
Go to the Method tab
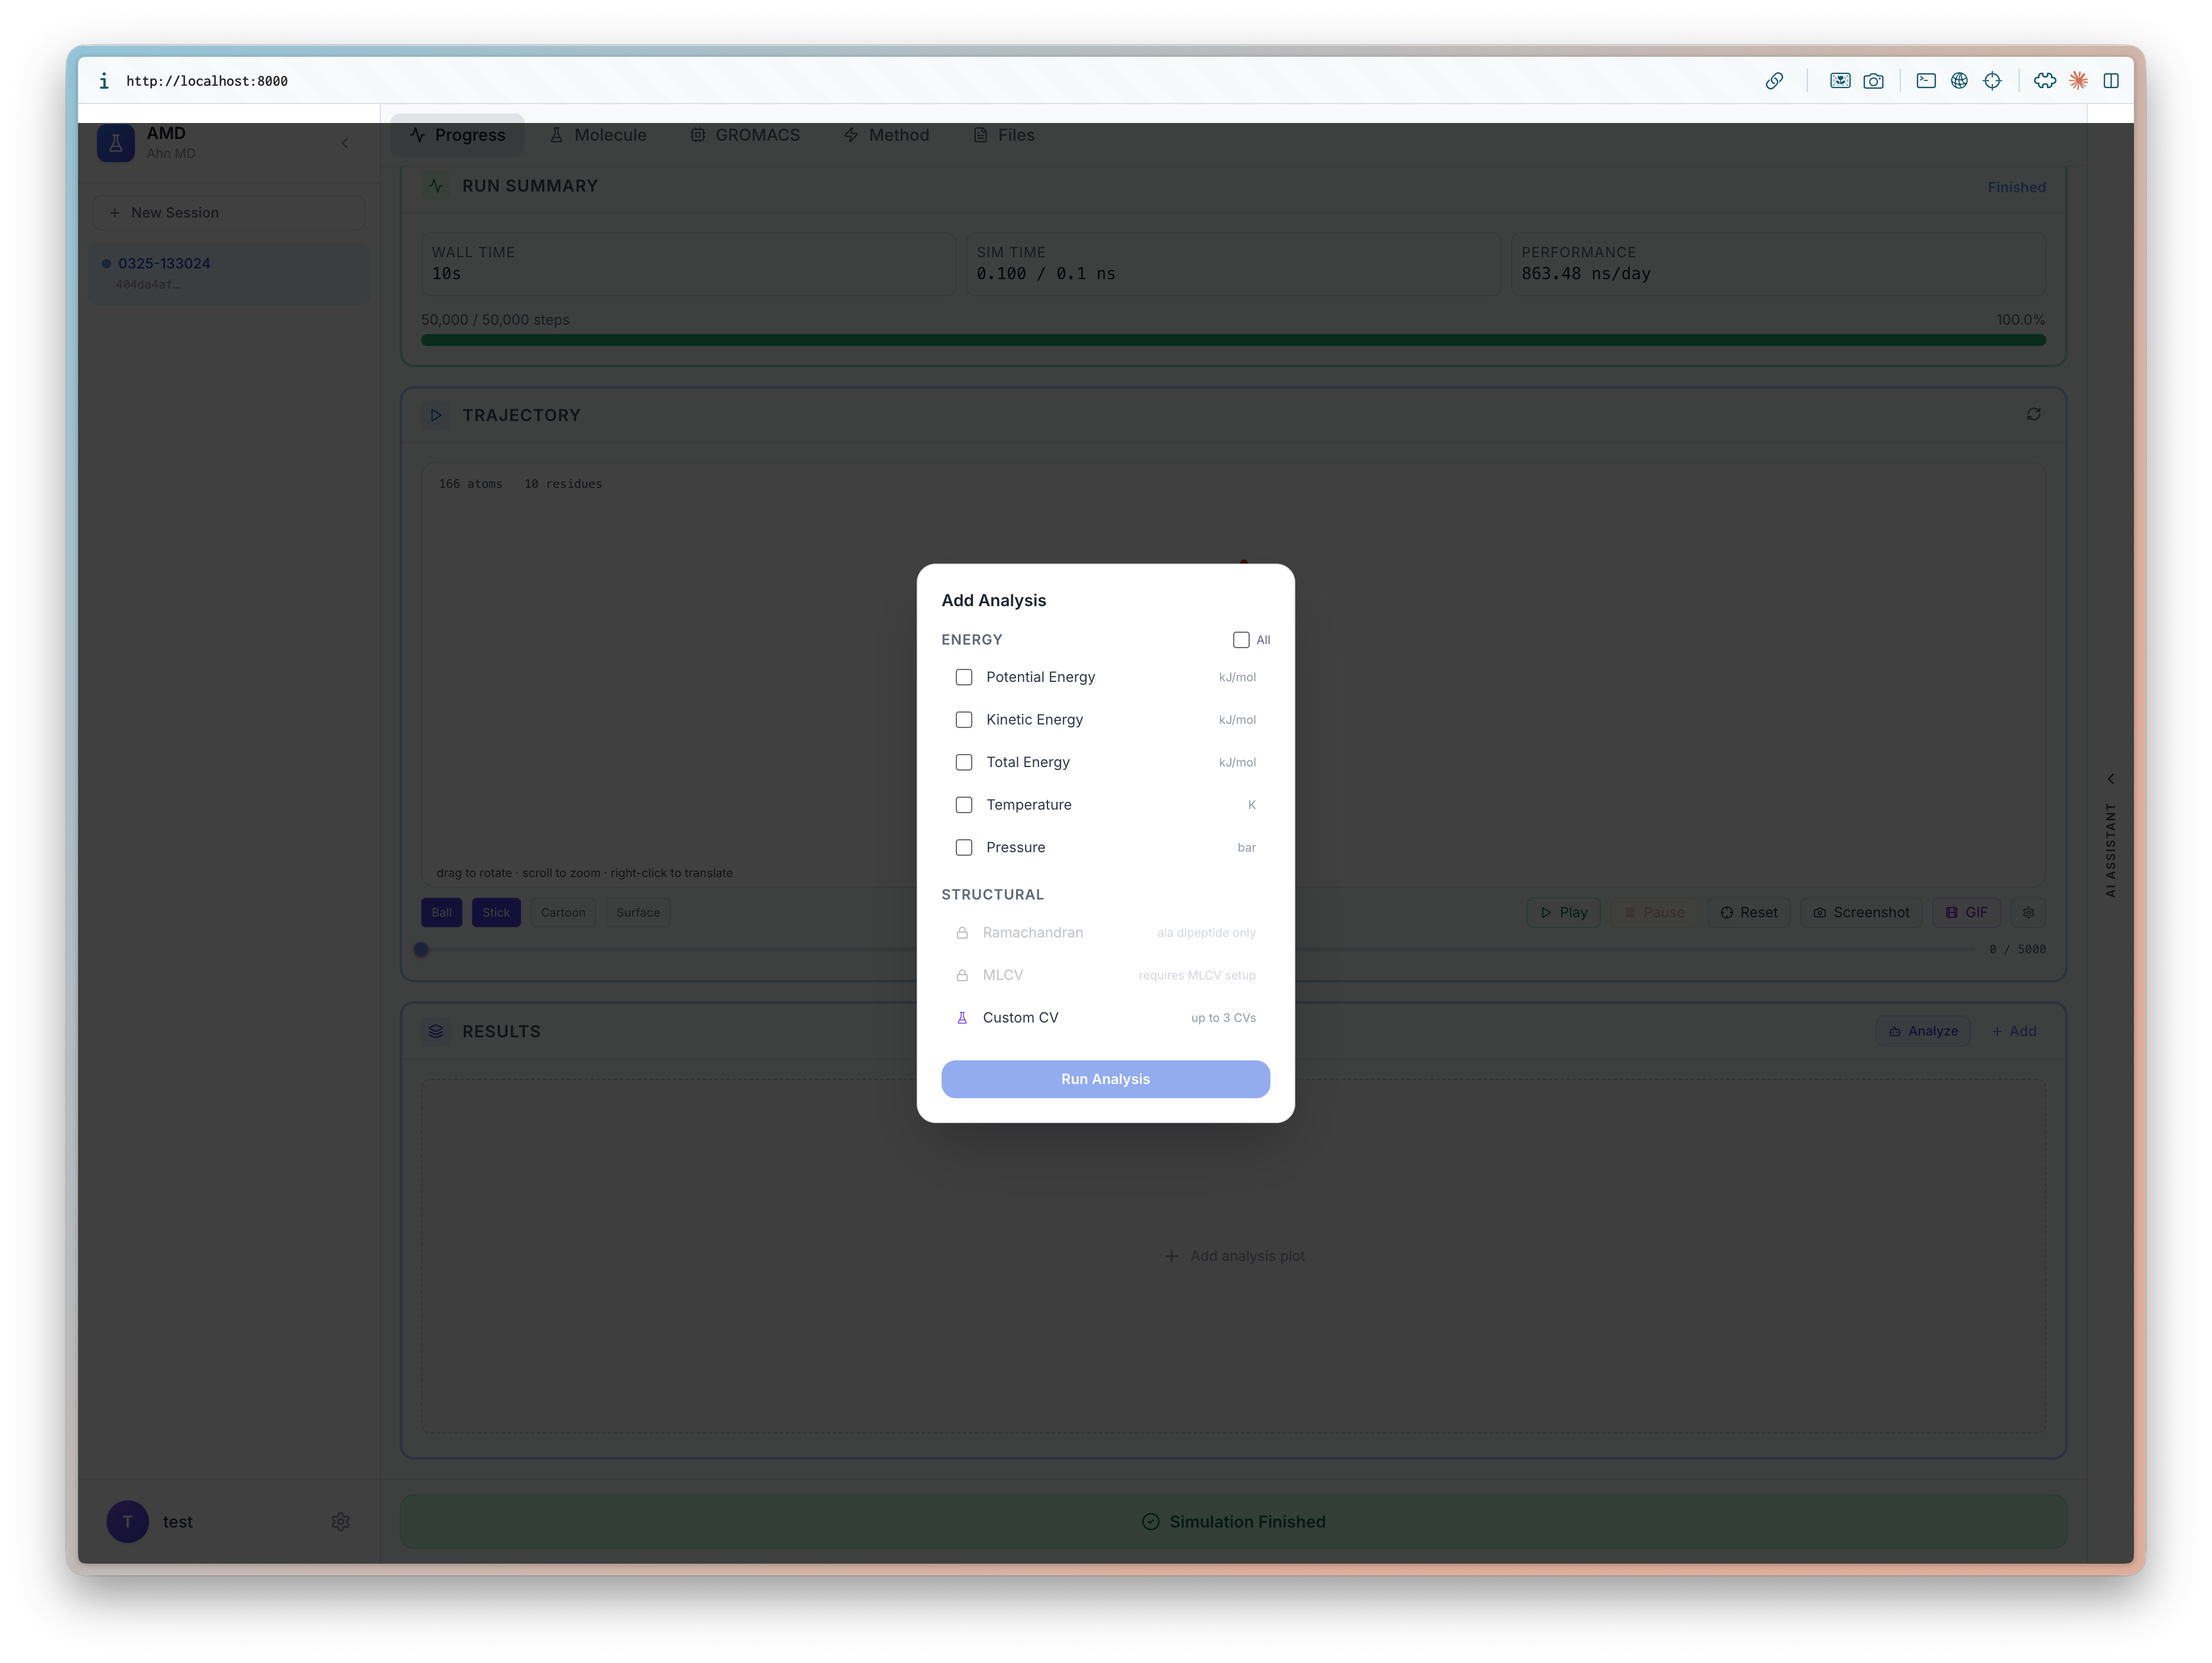tap(887, 135)
